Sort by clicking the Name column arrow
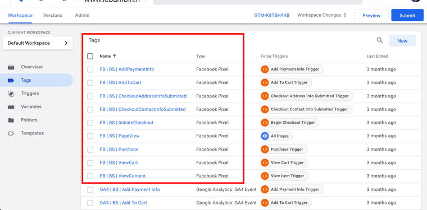Screen dimensions: 427x210 115,56
